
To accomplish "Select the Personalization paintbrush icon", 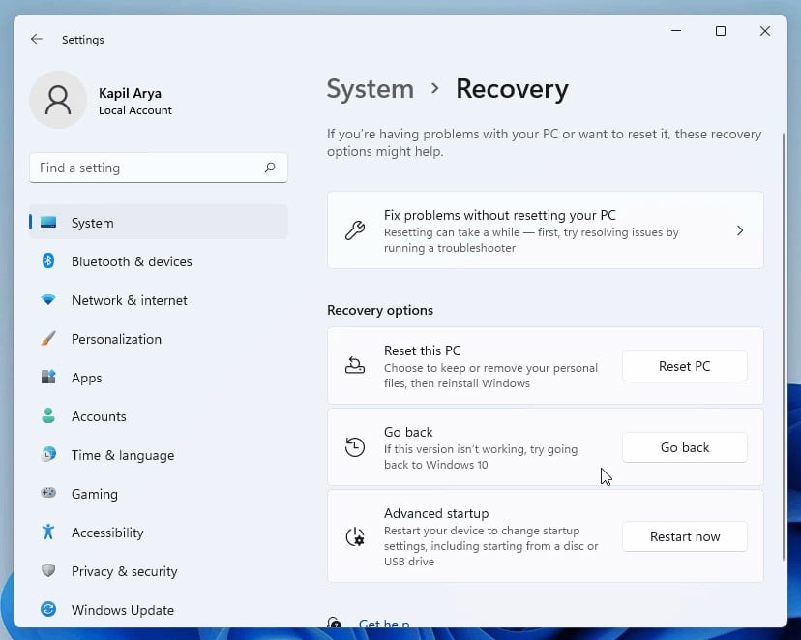I will 48,339.
